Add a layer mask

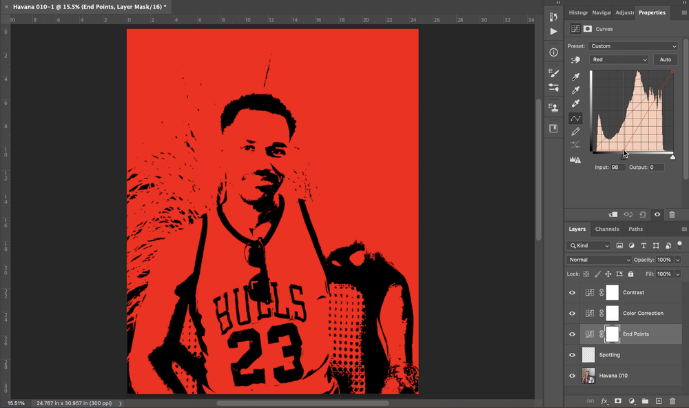coord(618,401)
